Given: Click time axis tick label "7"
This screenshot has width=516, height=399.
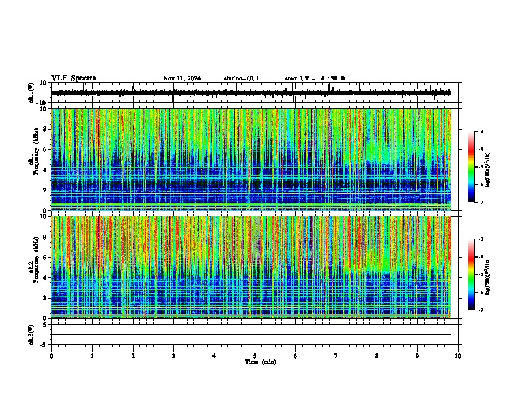Looking at the screenshot, I should click(x=336, y=356).
